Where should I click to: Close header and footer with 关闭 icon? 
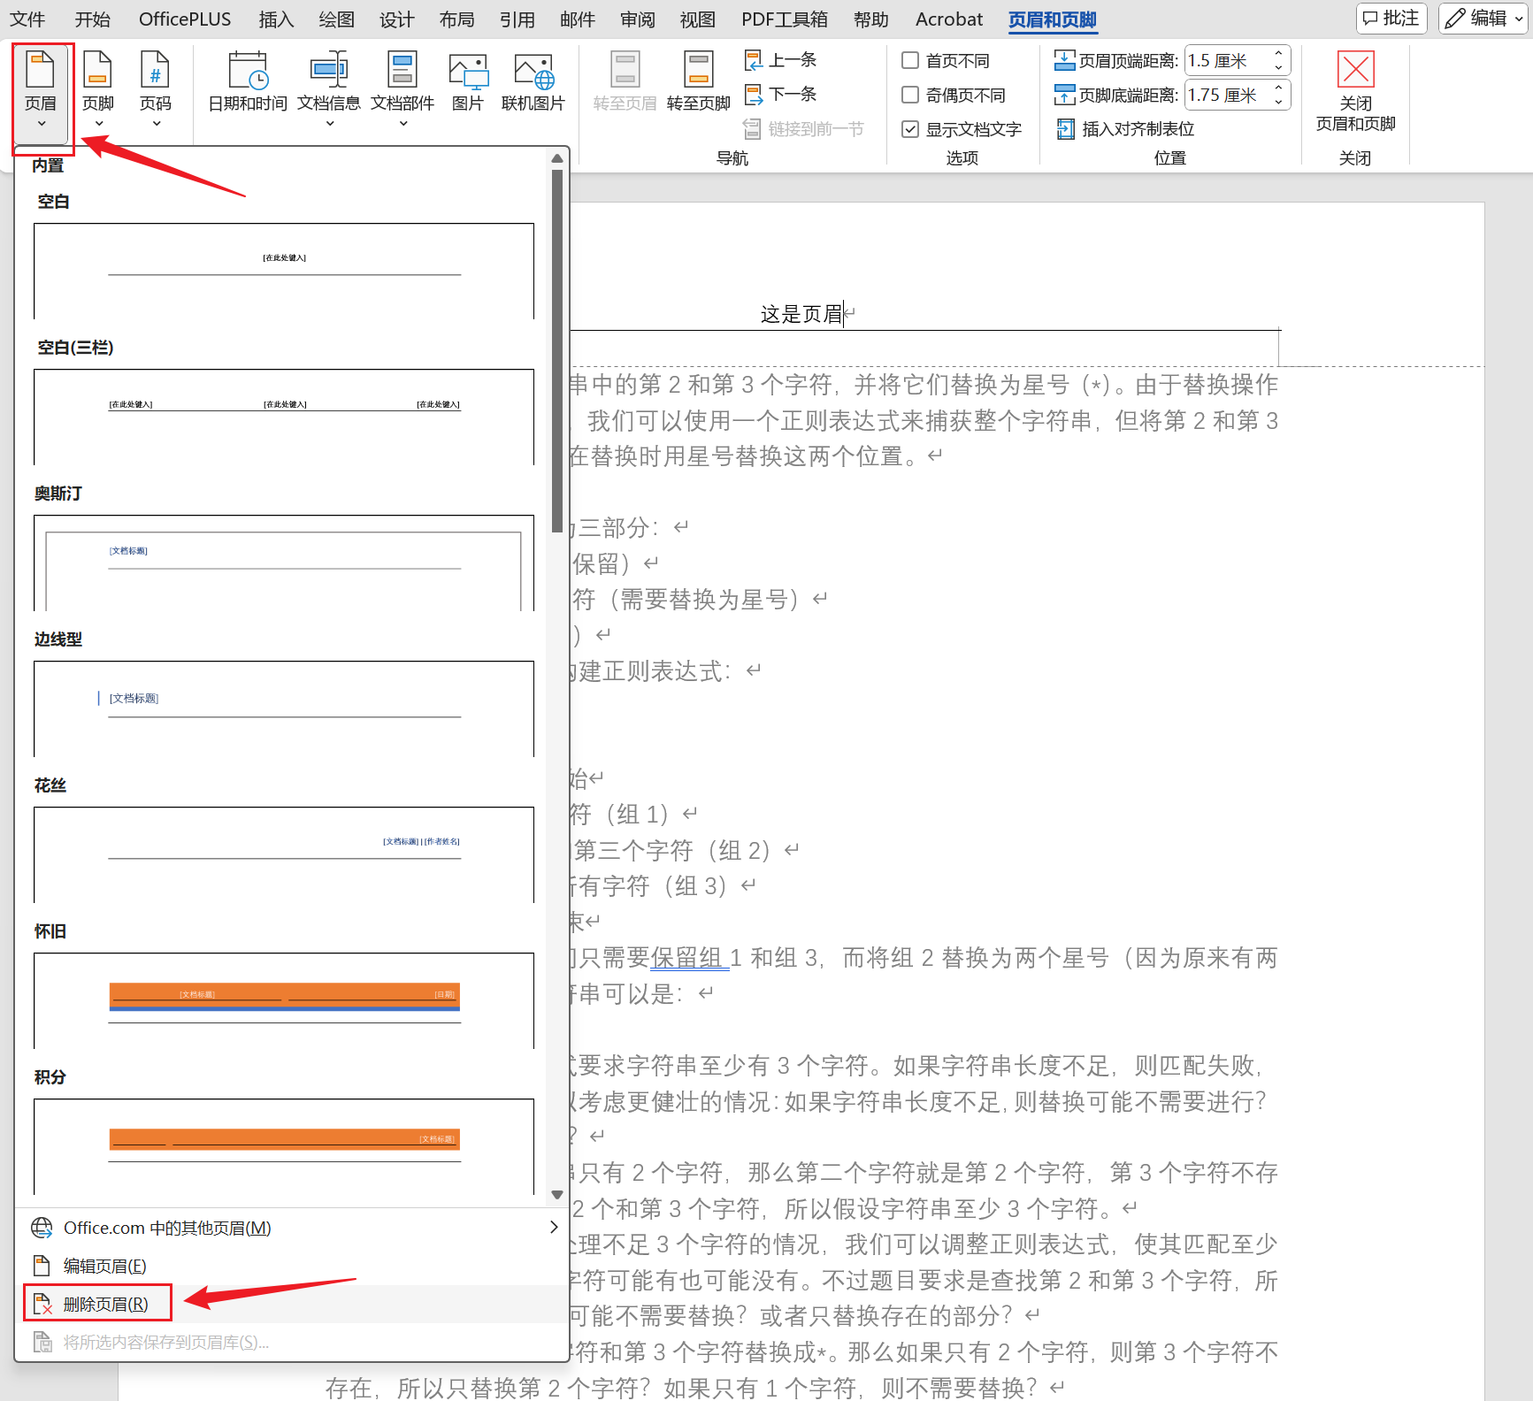(x=1354, y=70)
